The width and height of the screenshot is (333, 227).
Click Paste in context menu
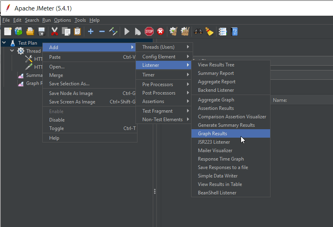point(90,57)
